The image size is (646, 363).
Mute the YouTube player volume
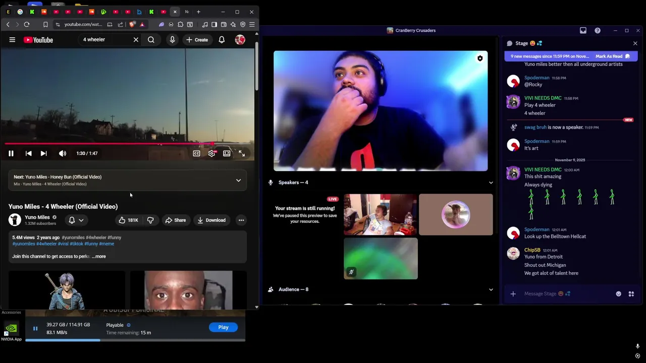point(62,153)
